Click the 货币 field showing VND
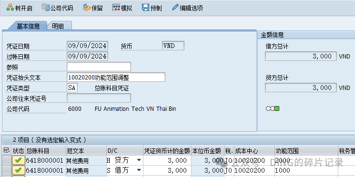Screen dimensions: 355x177 [x=173, y=46]
